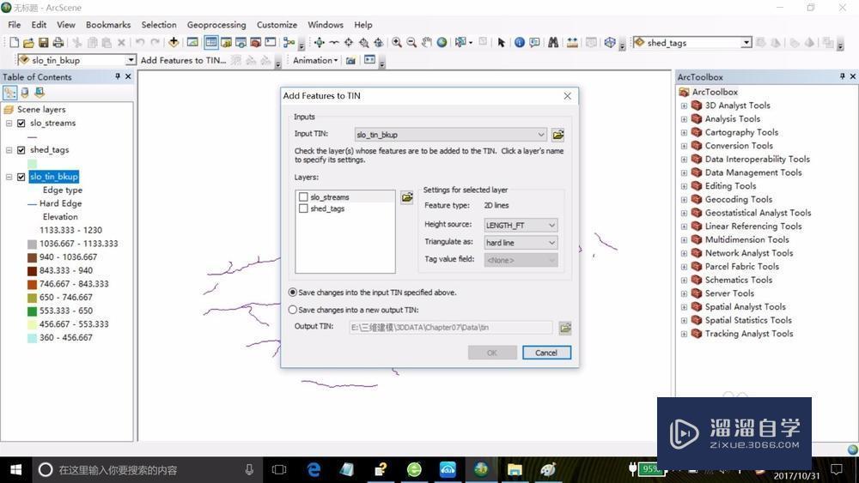Open the Windows menu
The height and width of the screenshot is (483, 859).
[326, 25]
